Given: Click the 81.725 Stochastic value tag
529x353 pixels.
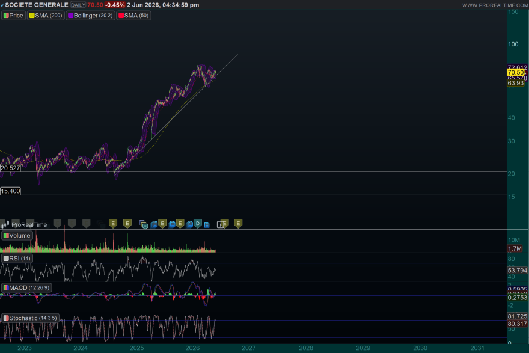Looking at the screenshot, I should click(517, 316).
